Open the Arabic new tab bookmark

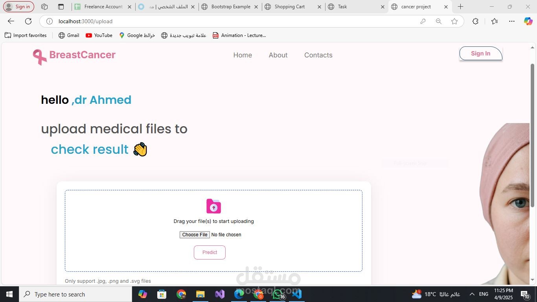click(x=184, y=35)
